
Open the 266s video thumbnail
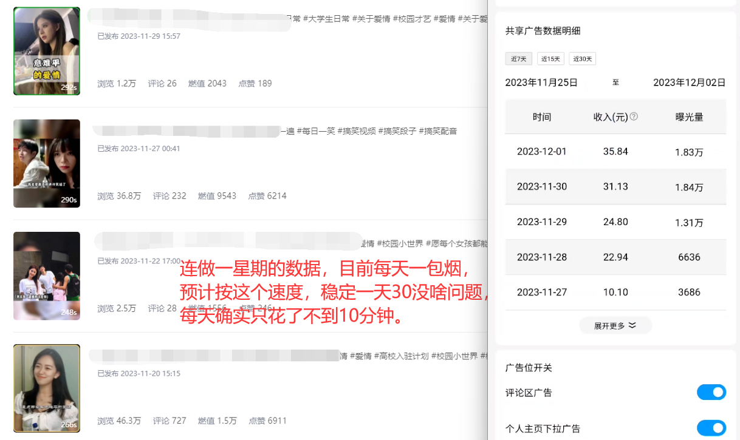pos(47,388)
